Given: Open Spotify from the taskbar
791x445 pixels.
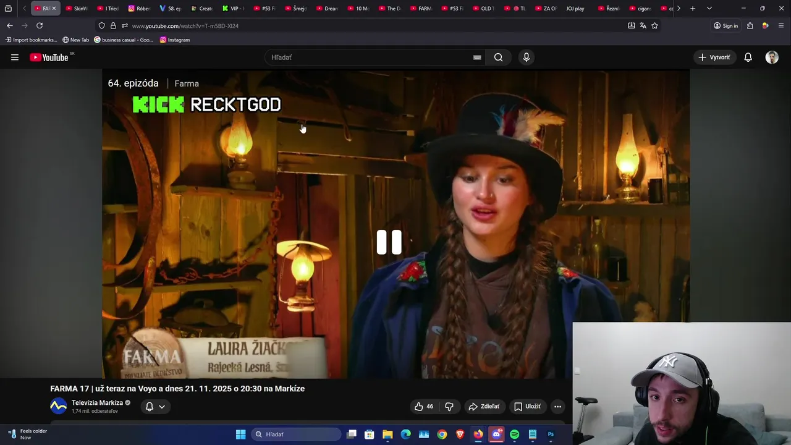Looking at the screenshot, I should pos(515,434).
